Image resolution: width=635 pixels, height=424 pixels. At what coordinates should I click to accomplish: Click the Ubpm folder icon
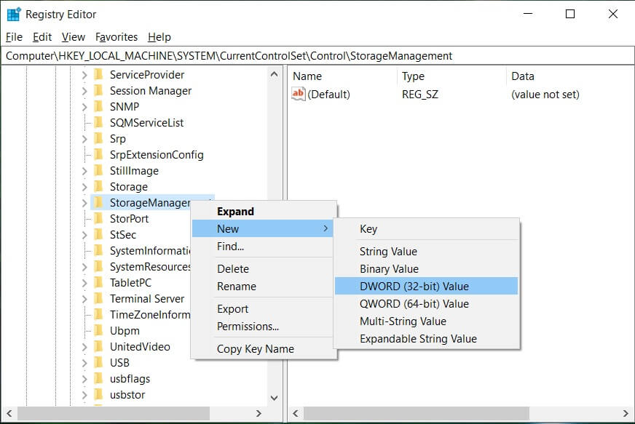[98, 331]
